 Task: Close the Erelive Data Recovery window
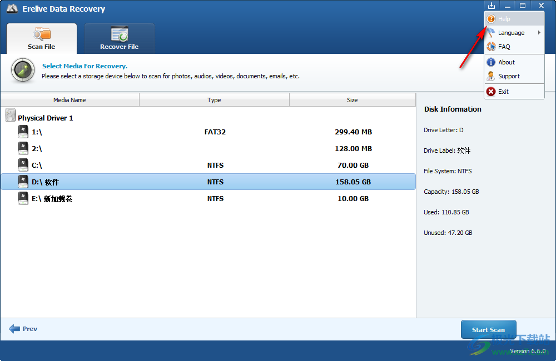tap(541, 6)
